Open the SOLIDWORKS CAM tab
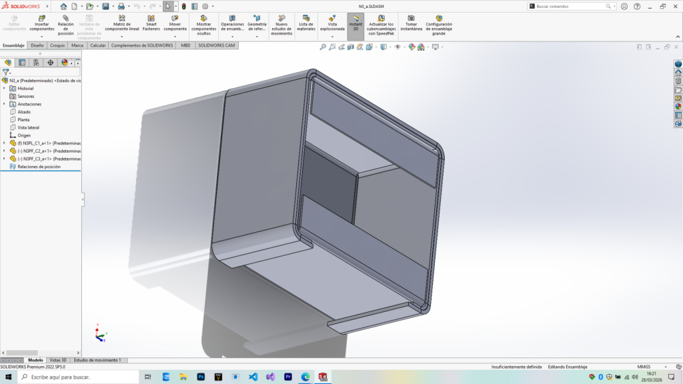 217,45
